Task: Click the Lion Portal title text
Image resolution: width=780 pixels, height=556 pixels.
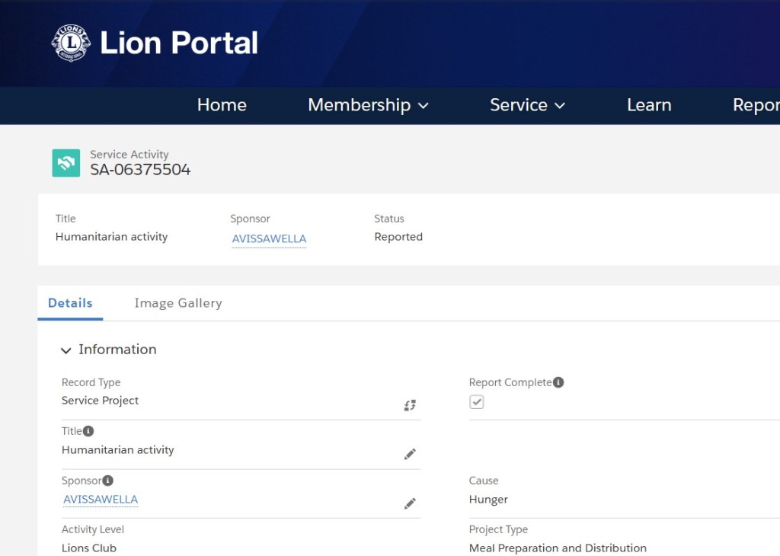Action: pos(179,43)
